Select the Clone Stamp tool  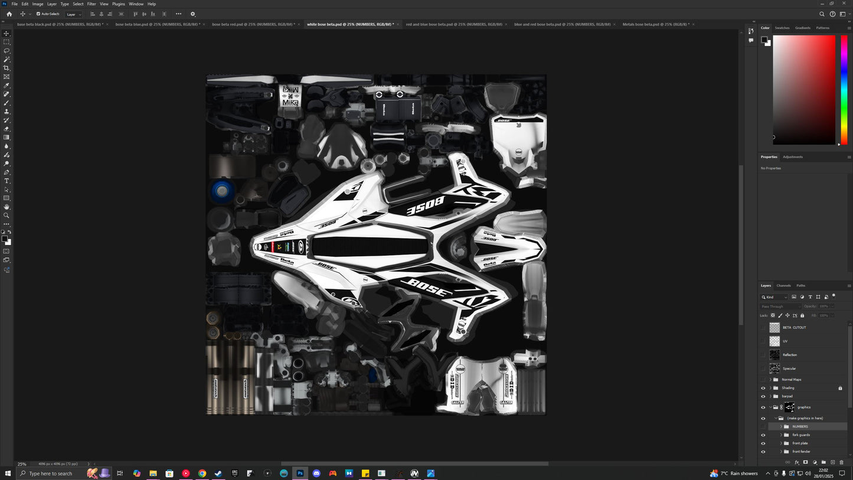[x=6, y=112]
